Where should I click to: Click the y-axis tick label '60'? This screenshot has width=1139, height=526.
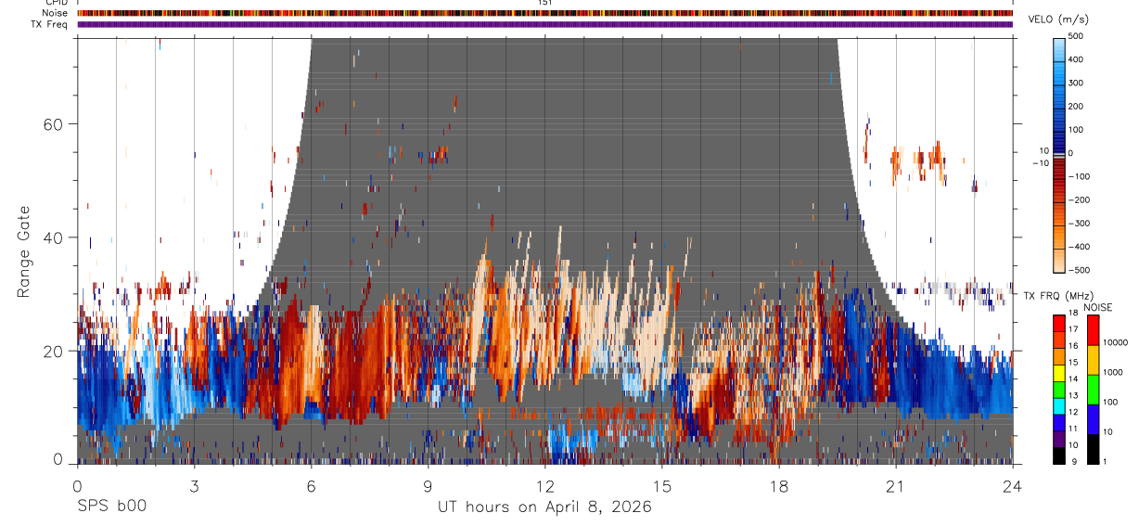click(x=52, y=123)
